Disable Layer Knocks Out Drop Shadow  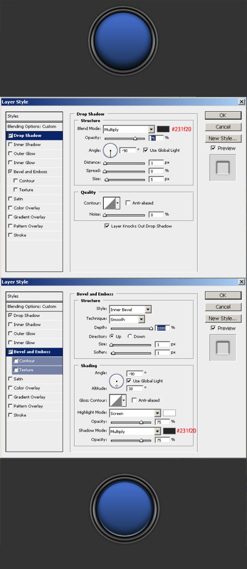click(107, 226)
